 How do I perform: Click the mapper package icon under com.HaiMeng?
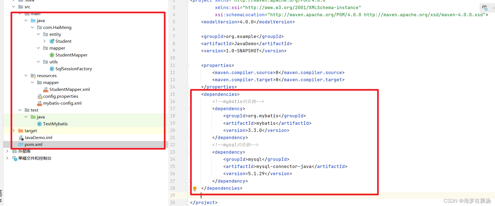[46, 48]
